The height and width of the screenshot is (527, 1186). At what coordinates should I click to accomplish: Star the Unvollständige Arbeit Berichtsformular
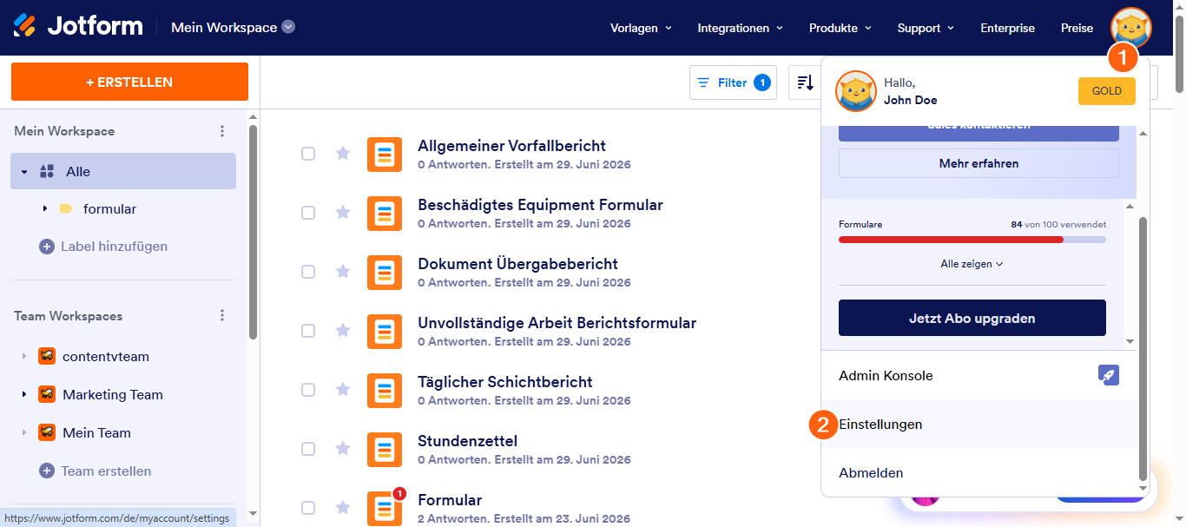click(x=343, y=331)
